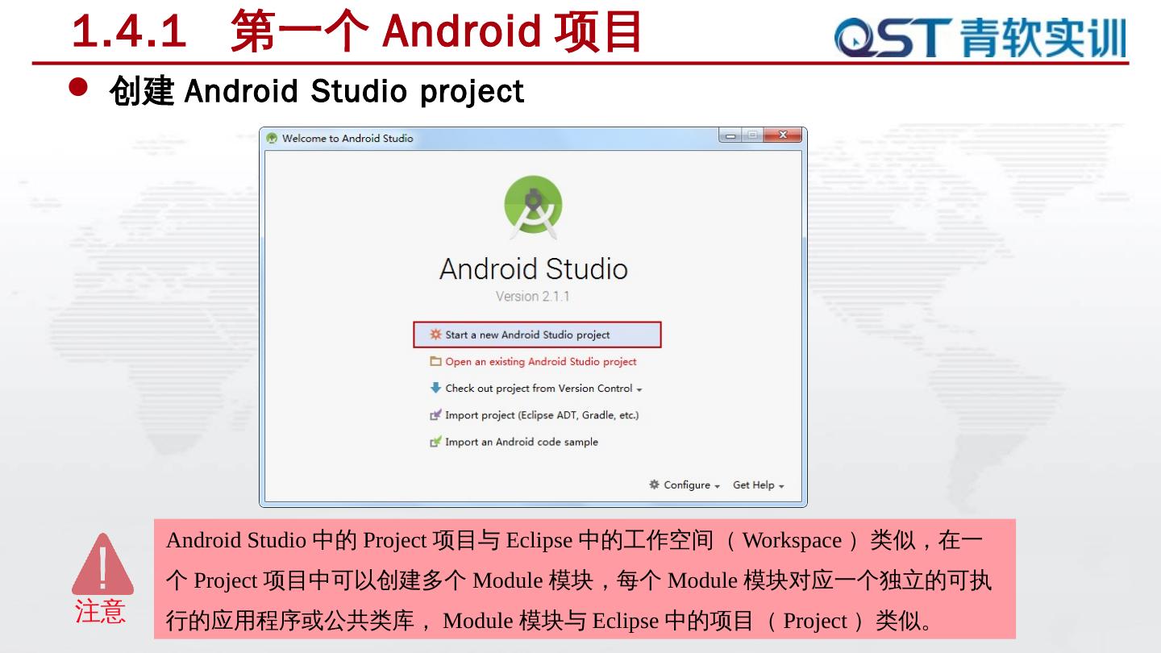Start a new Android Studio project
This screenshot has height=653, width=1161.
click(x=537, y=335)
